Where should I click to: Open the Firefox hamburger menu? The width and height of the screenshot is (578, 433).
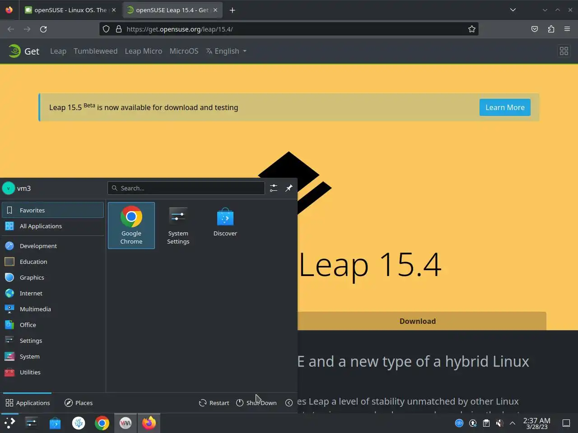coord(567,29)
